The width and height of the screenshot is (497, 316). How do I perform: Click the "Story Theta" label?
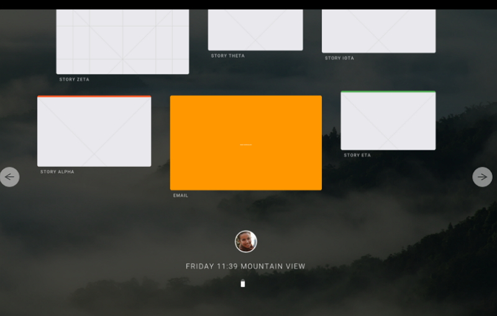tap(228, 56)
